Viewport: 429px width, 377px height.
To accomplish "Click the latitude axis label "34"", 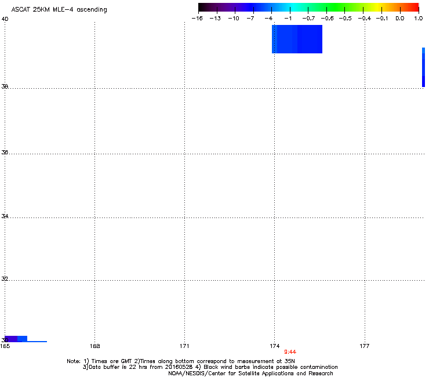I will [5, 216].
